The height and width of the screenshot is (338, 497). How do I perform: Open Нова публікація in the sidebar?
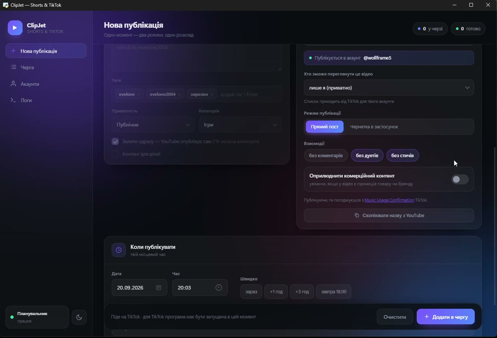click(x=46, y=51)
